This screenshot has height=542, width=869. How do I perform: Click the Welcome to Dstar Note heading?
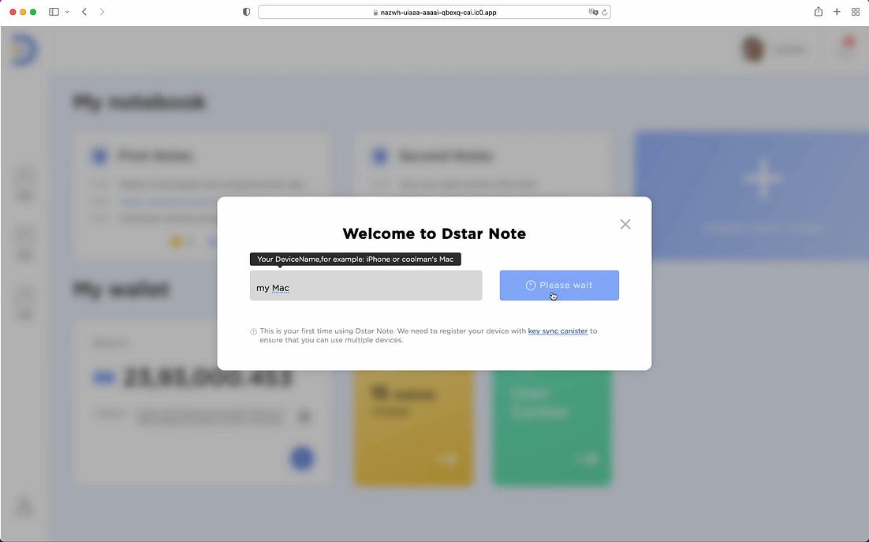434,234
